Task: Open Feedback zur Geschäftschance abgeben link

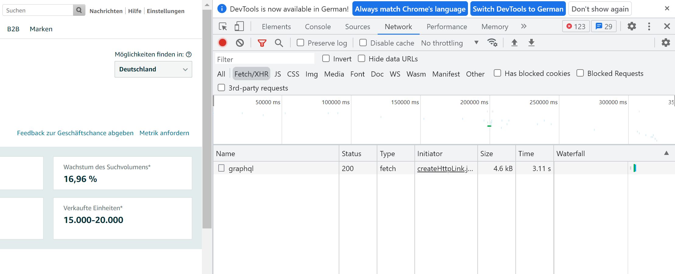Action: [x=75, y=133]
